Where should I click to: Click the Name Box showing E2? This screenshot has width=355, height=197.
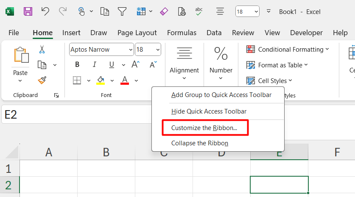77,114
